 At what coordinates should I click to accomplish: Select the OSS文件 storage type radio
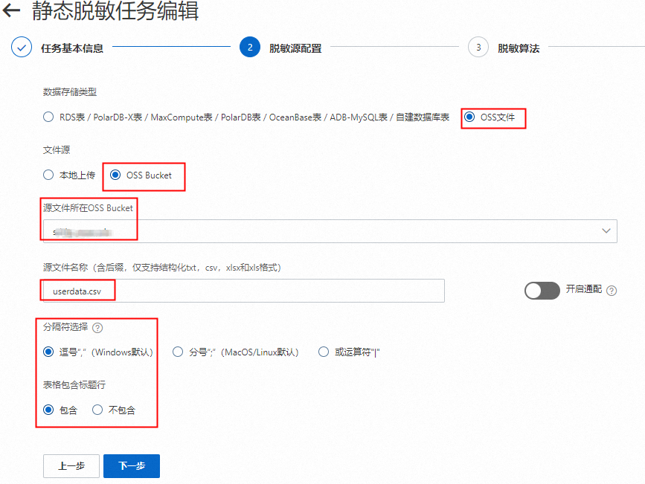point(469,117)
